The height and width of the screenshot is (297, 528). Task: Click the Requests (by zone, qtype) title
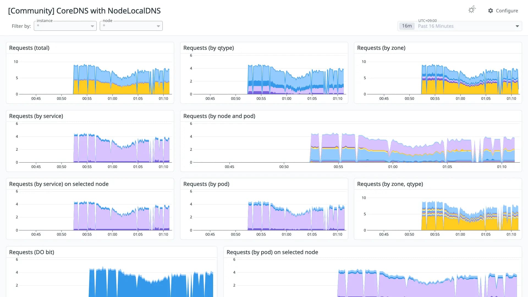tap(390, 184)
